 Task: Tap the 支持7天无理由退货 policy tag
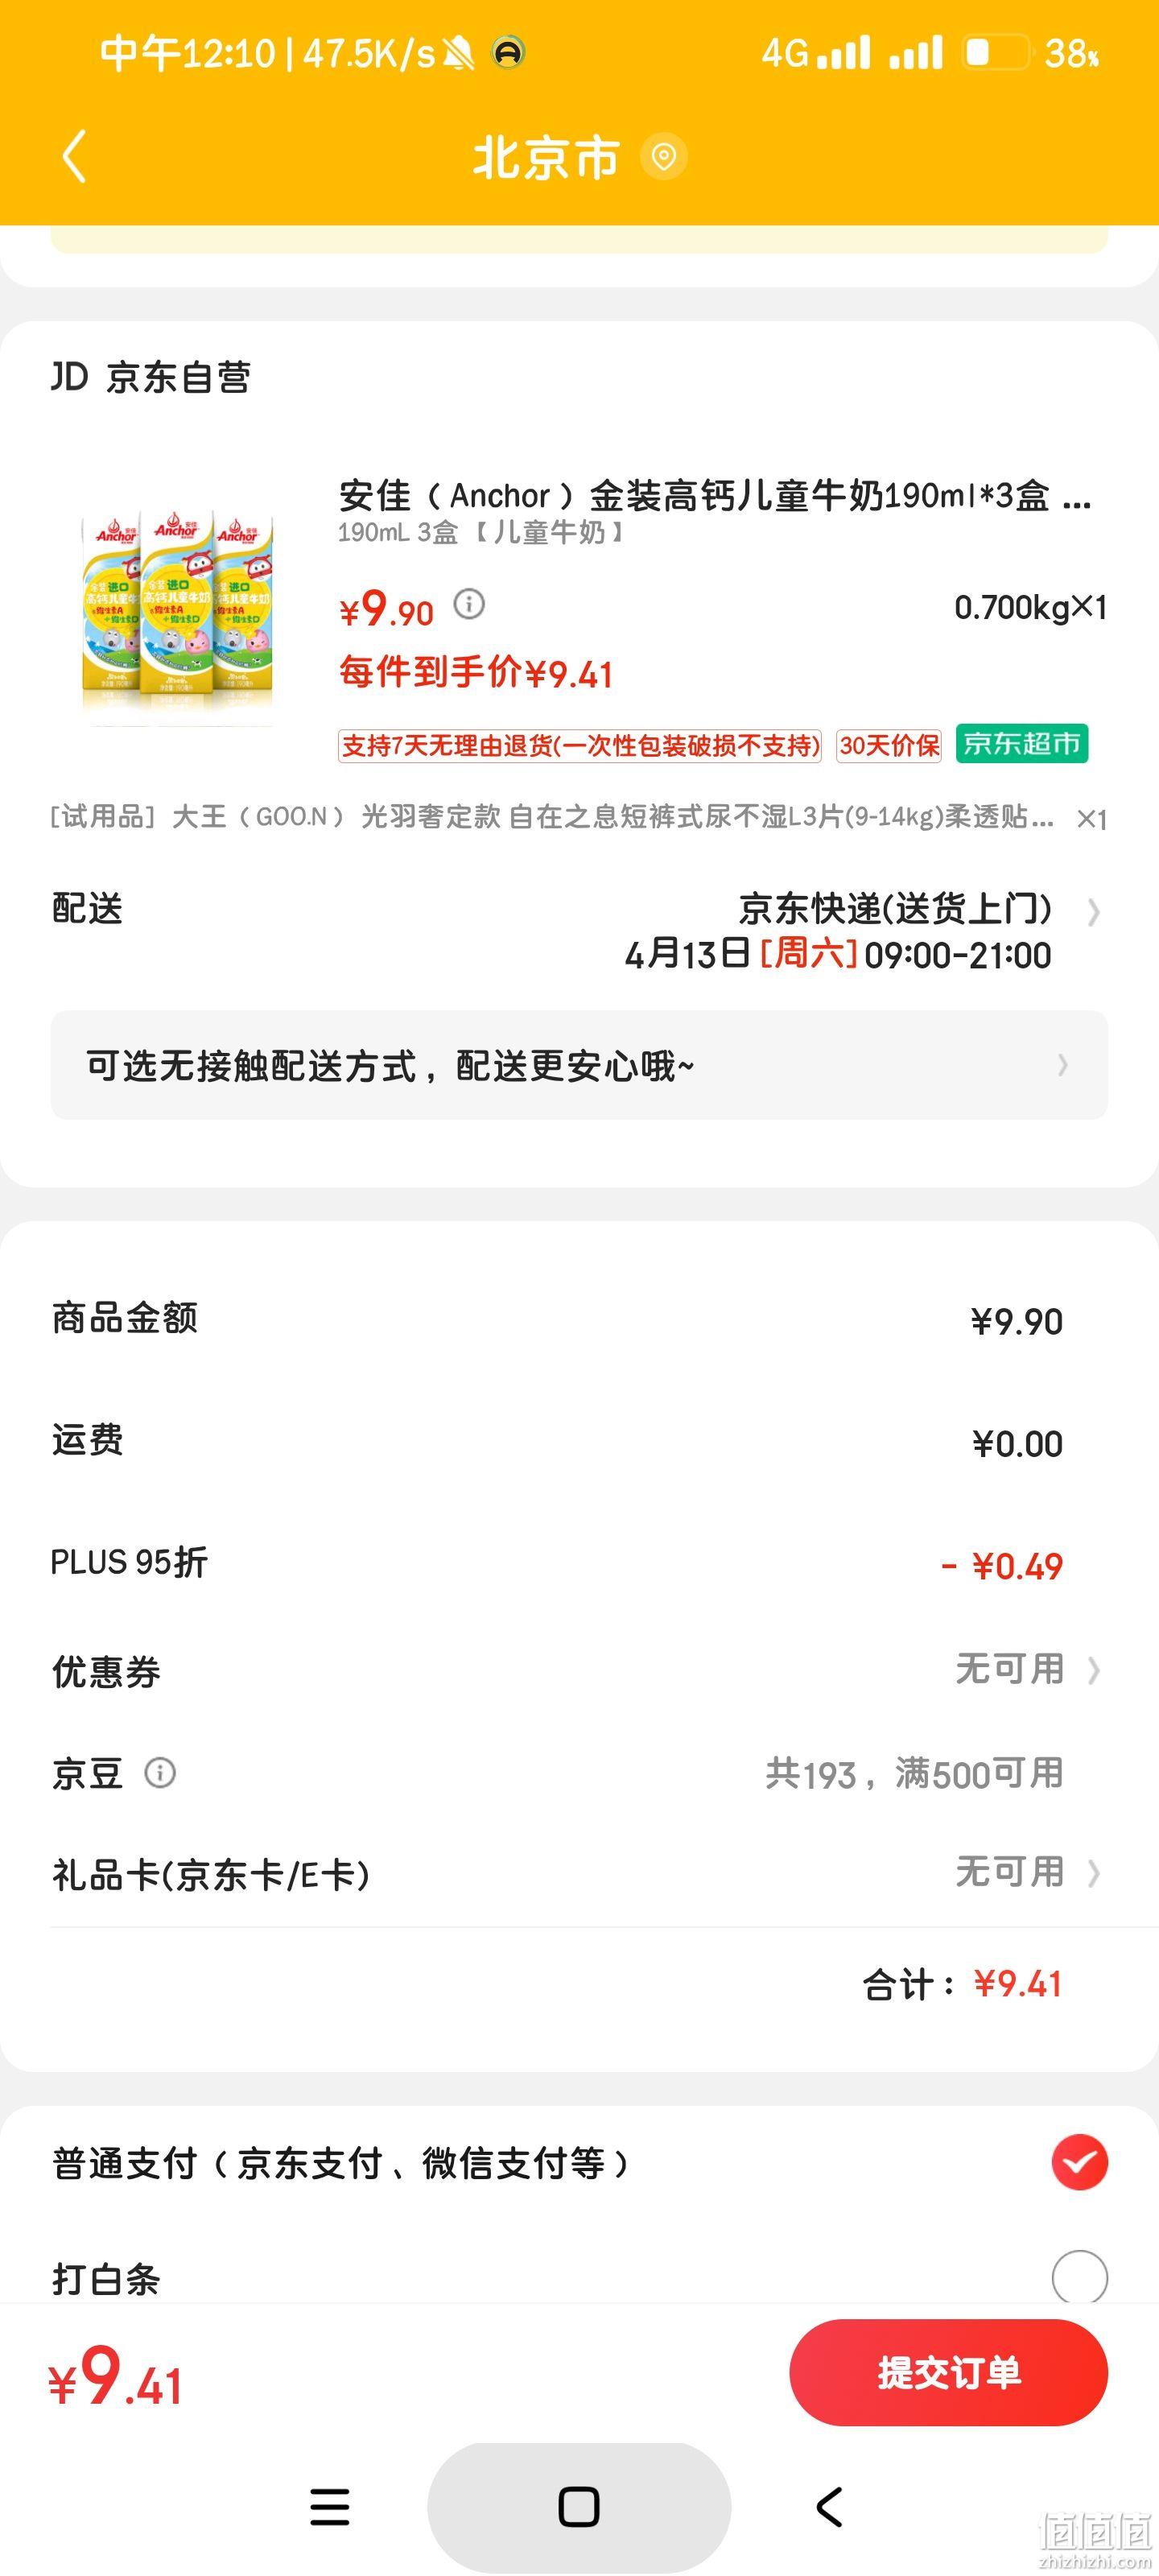pos(580,745)
